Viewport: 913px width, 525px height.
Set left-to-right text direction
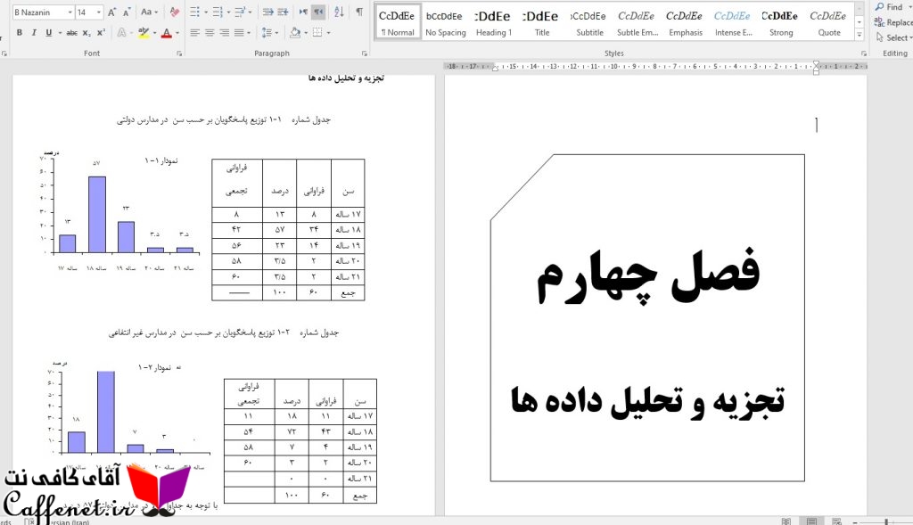(303, 12)
